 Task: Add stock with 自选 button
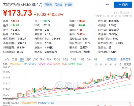pos(123,5)
